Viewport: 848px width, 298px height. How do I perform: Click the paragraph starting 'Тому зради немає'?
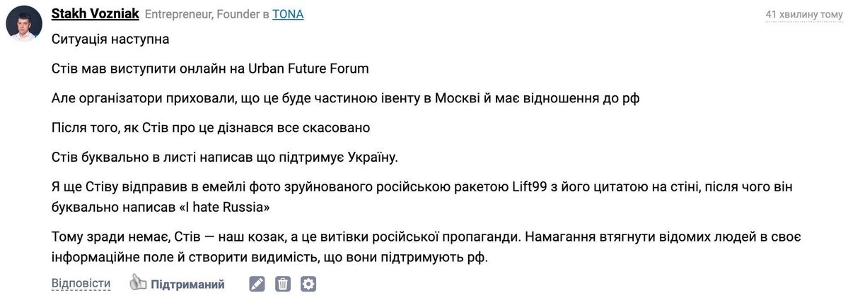[x=426, y=247]
